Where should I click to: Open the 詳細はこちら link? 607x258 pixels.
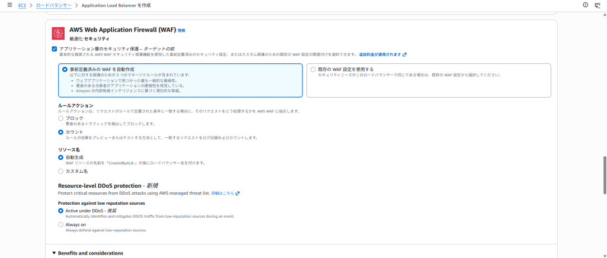click(x=222, y=193)
